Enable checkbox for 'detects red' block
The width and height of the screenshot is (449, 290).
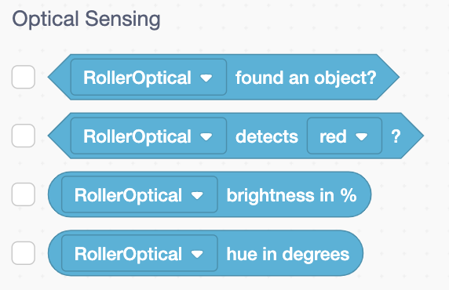pyautogui.click(x=24, y=136)
